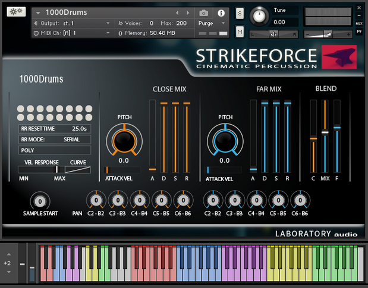Viewport: 368px width, 288px height.
Task: Click the blue C5-B5 pan knob
Action: tap(279, 200)
